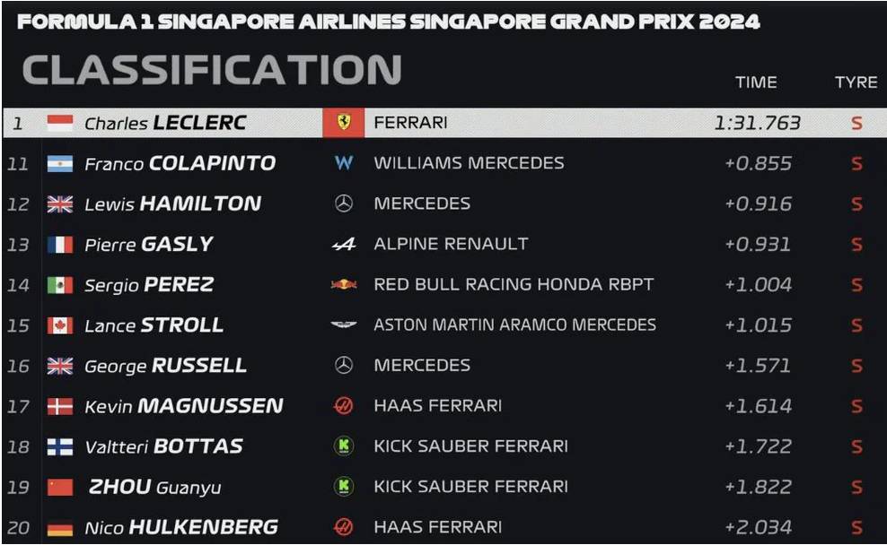Click Hamilton's Mercedes star logo

click(343, 203)
